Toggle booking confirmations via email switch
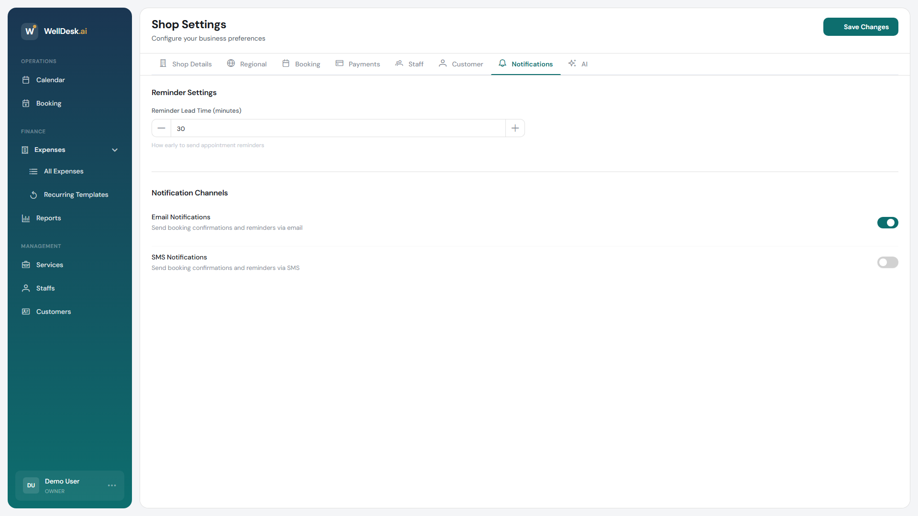 887,223
